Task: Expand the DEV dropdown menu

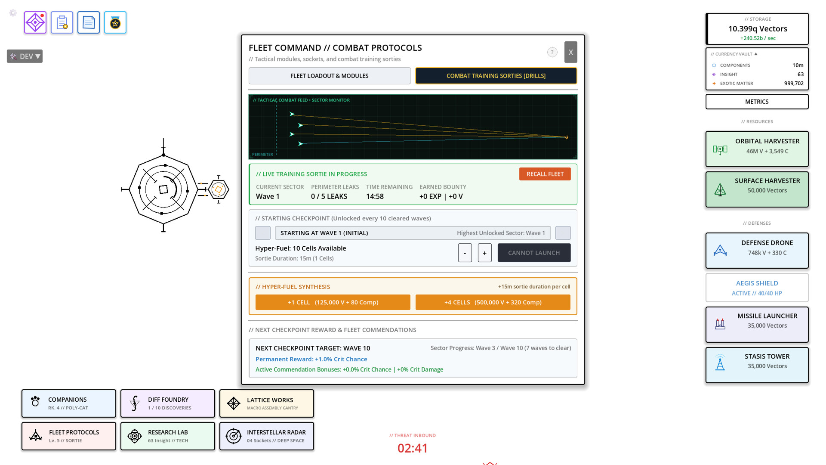Action: coord(25,56)
